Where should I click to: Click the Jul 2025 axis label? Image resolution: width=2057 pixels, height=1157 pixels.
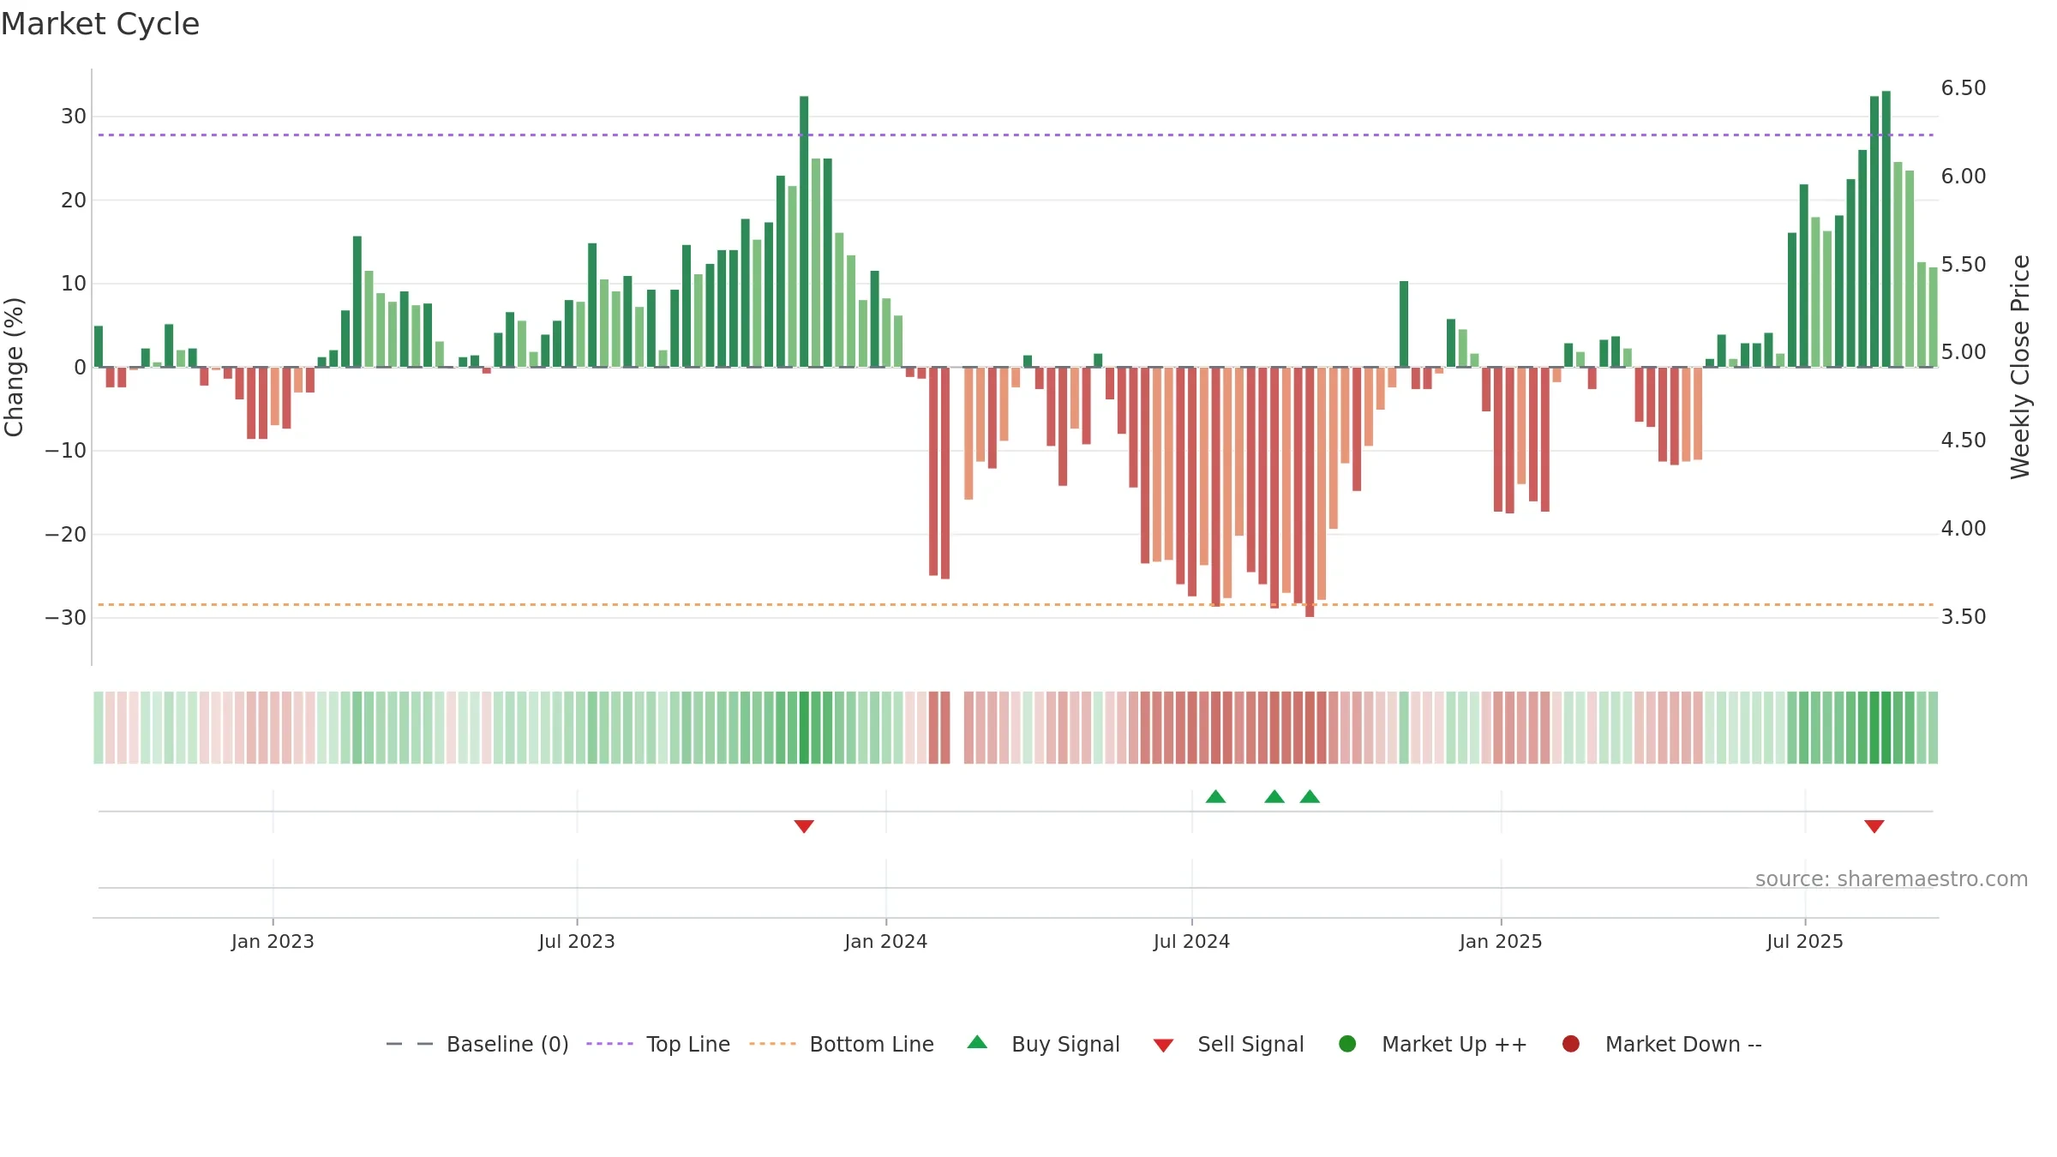(x=1805, y=941)
